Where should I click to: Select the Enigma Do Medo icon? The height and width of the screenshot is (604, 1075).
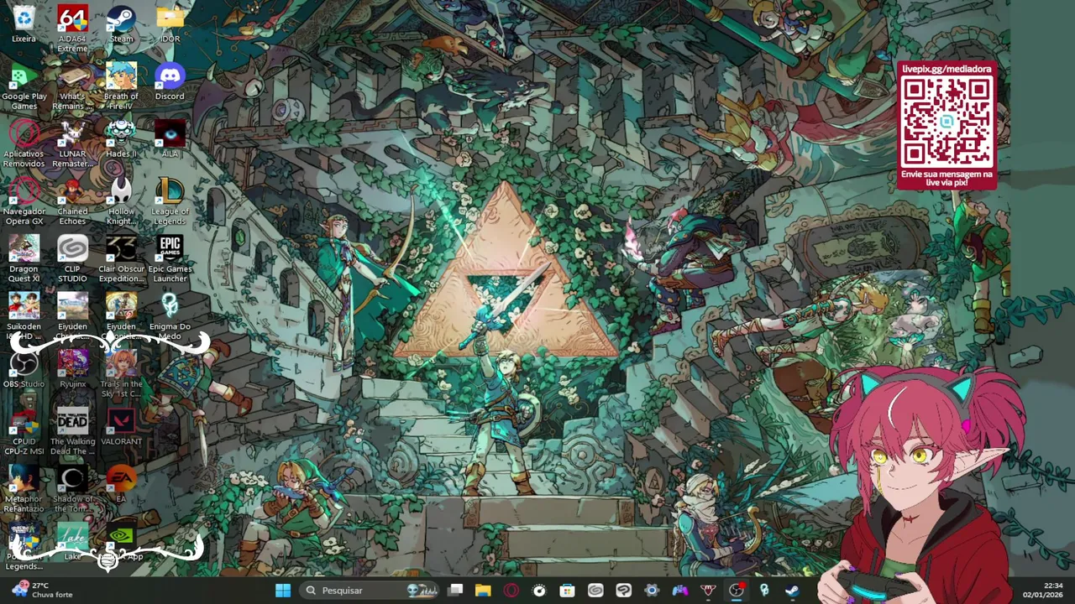click(x=170, y=317)
